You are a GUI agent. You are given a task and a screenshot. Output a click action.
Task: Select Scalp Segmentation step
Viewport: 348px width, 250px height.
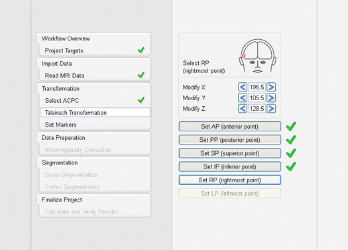[x=95, y=174]
